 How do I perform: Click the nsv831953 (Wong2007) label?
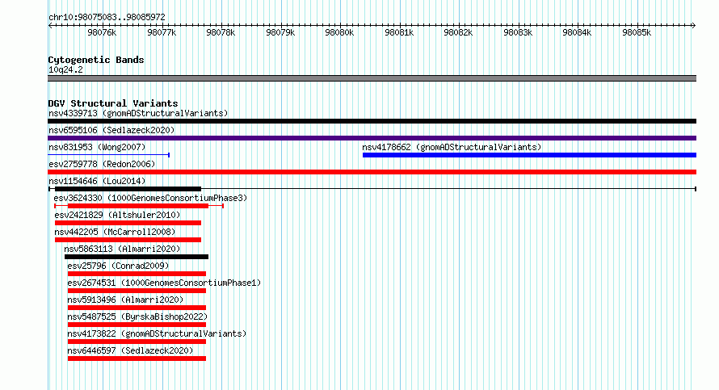coord(97,147)
